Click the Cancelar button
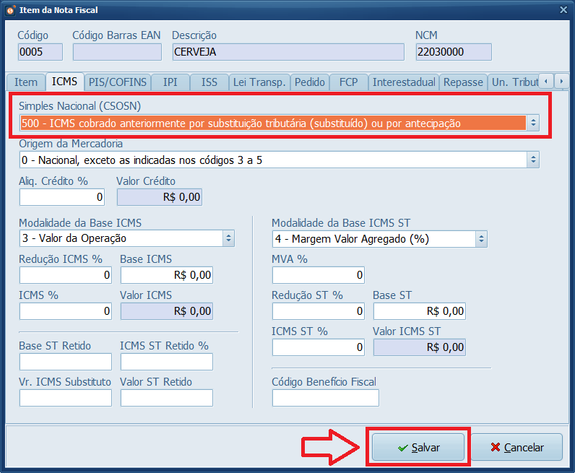Viewport: 575px width, 473px height. 516,448
